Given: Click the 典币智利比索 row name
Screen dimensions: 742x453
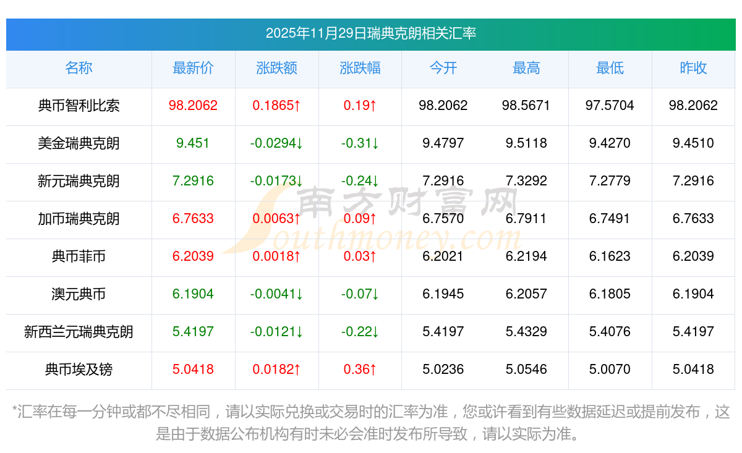Looking at the screenshot, I should 79,106.
